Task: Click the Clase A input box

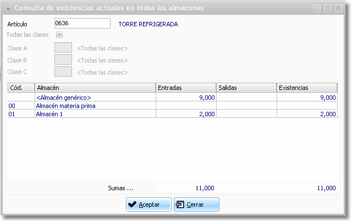Action: click(63, 48)
